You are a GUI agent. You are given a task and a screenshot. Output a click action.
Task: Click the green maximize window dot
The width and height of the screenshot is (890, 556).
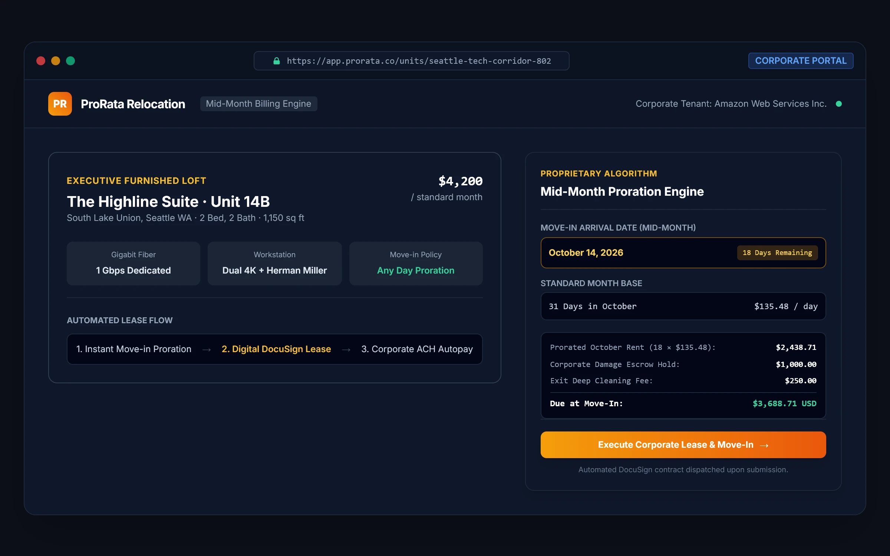[x=70, y=61]
